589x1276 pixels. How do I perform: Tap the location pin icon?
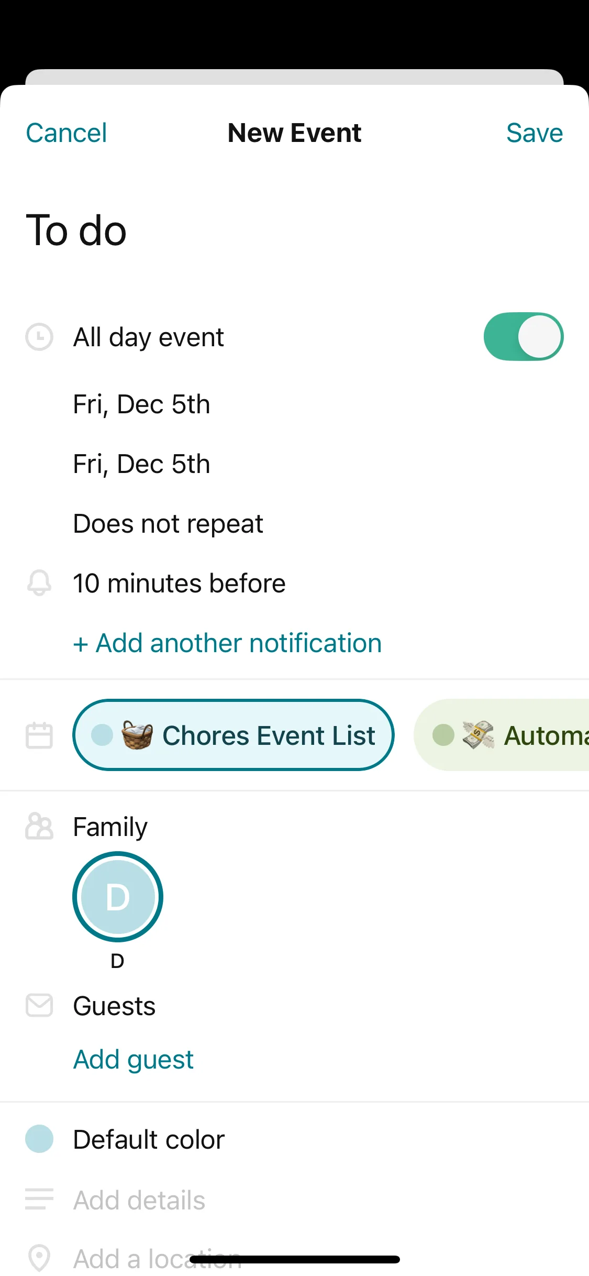39,1257
